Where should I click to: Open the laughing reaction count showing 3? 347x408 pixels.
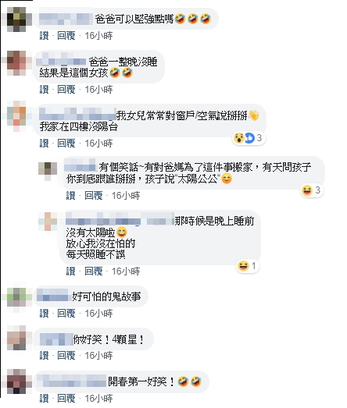[x=312, y=190]
